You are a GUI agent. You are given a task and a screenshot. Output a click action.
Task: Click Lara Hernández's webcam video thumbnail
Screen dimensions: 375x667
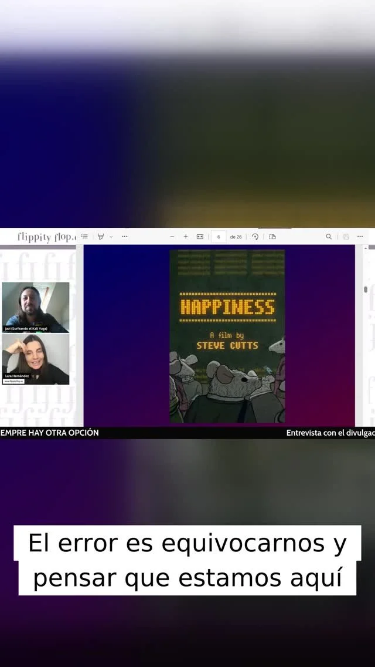[x=36, y=359]
